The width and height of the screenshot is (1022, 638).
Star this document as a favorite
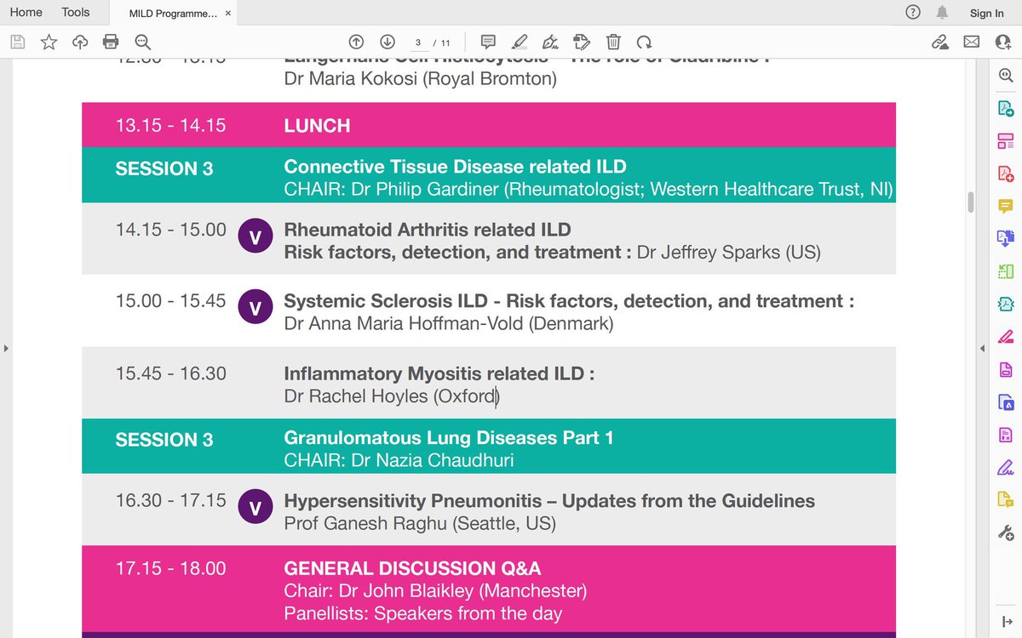pos(49,42)
